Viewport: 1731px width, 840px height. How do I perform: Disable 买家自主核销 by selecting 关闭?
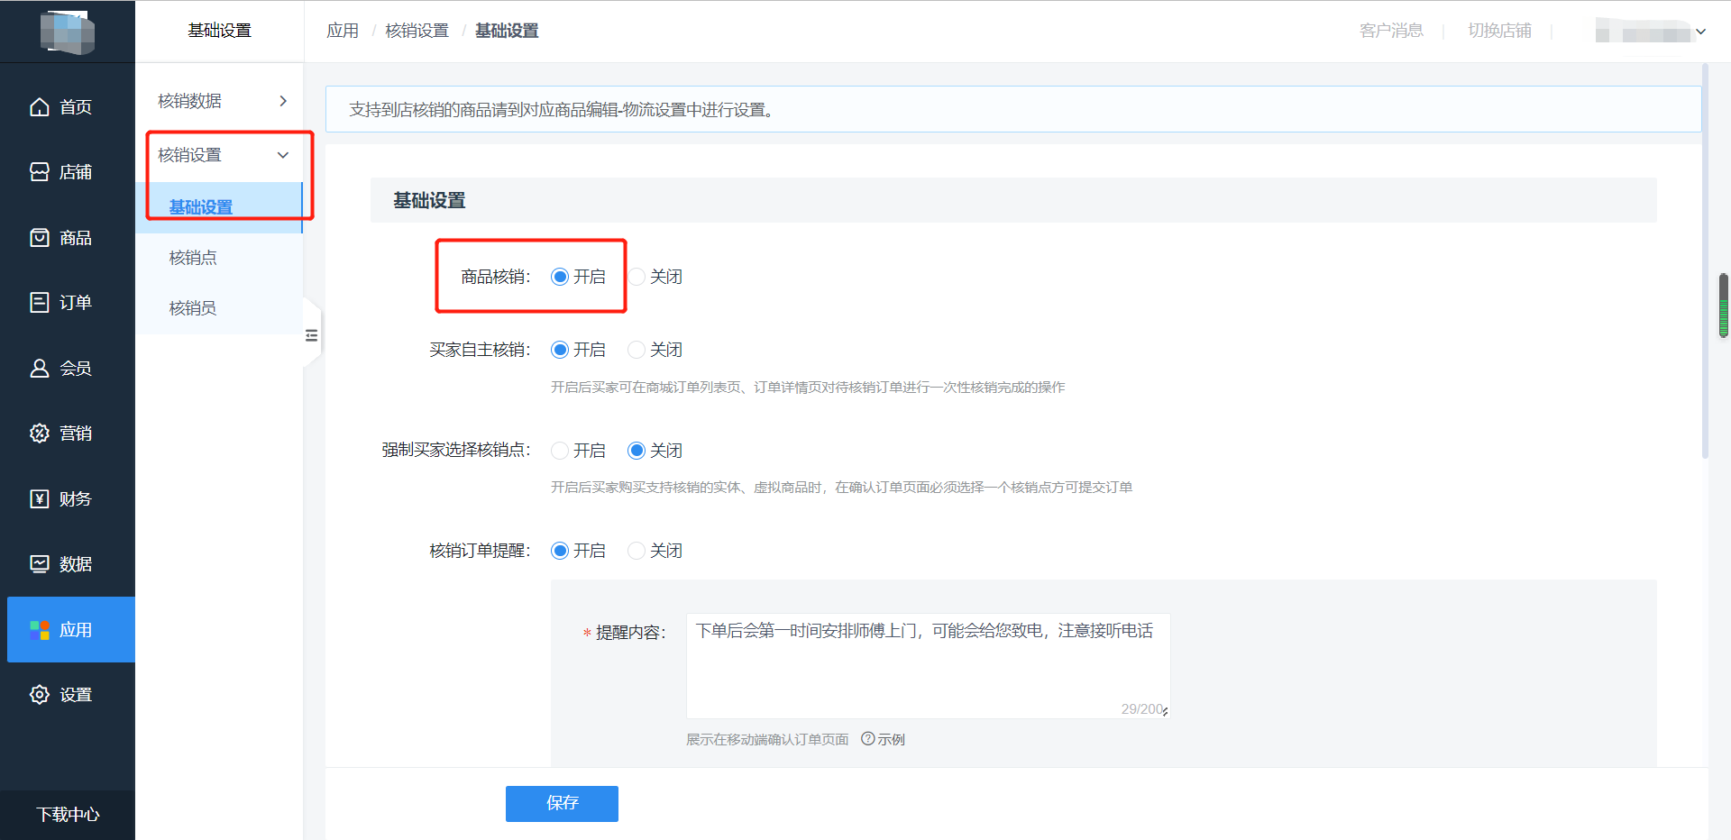click(x=637, y=350)
